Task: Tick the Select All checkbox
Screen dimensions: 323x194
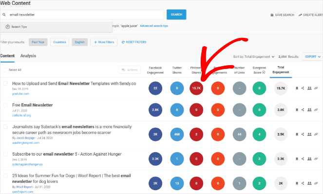Action: pyautogui.click(x=5, y=70)
